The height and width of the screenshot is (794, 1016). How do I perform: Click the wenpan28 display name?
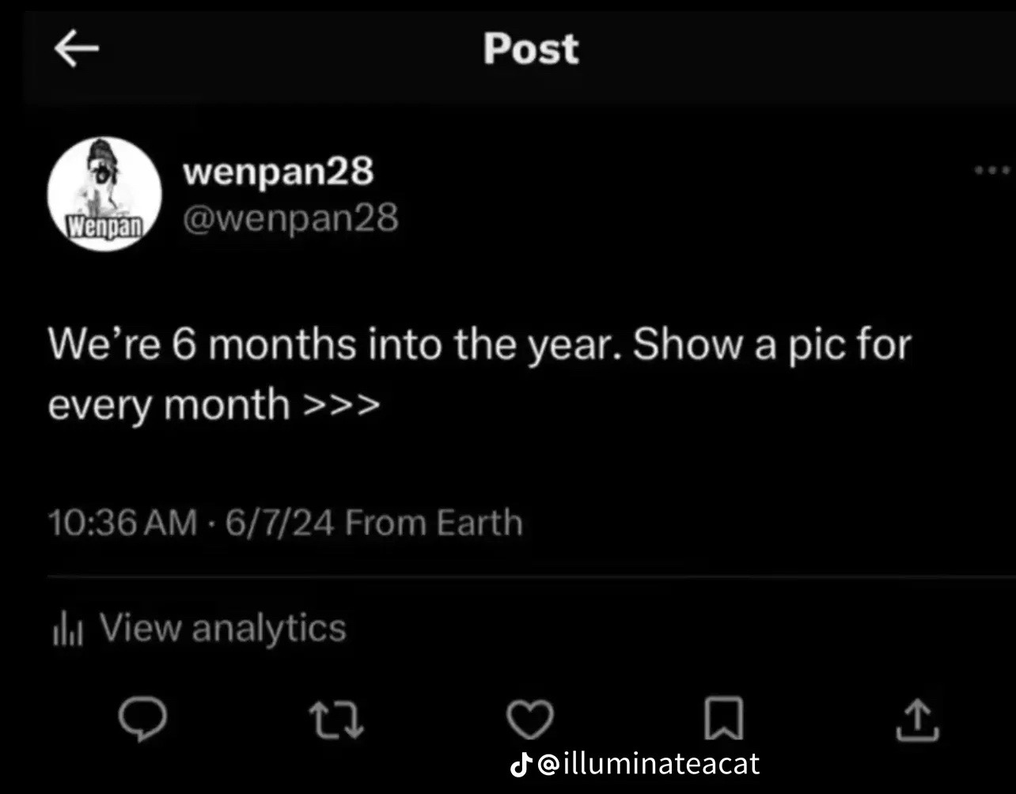279,171
